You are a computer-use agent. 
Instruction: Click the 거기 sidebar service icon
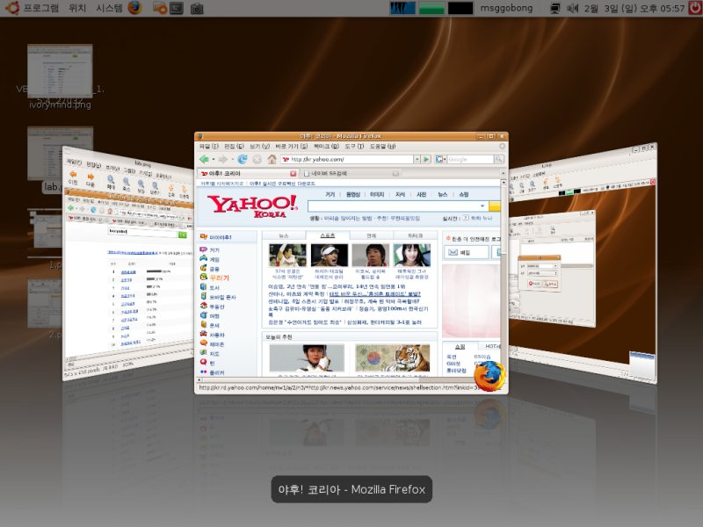tap(204, 249)
